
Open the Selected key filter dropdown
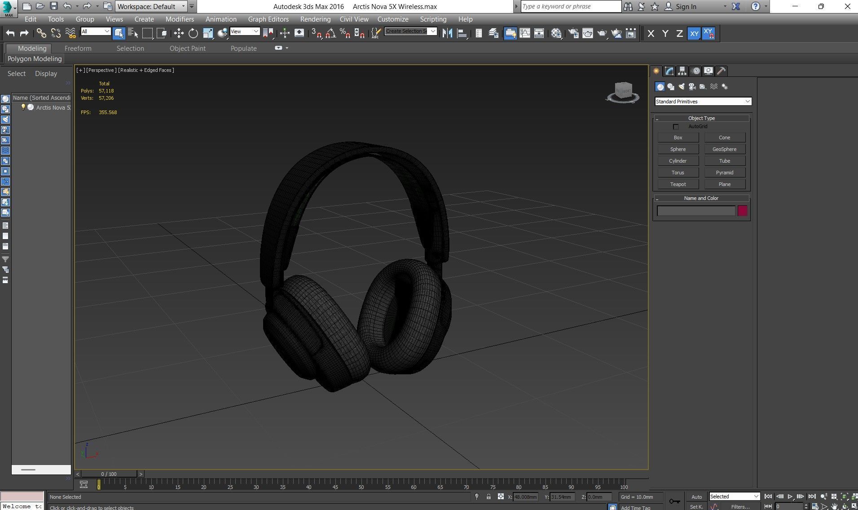[x=734, y=497]
